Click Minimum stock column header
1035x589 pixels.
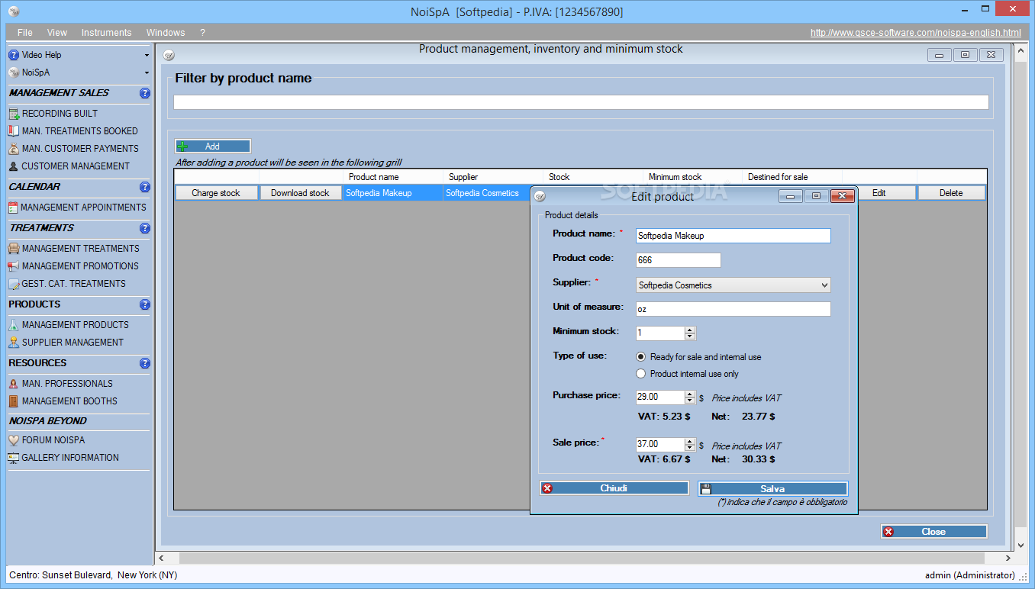click(x=692, y=177)
